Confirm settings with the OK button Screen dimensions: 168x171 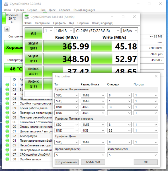[146, 162]
